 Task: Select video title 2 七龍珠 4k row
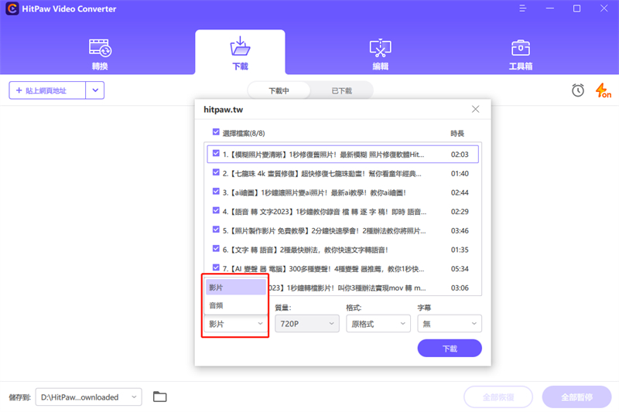point(343,173)
